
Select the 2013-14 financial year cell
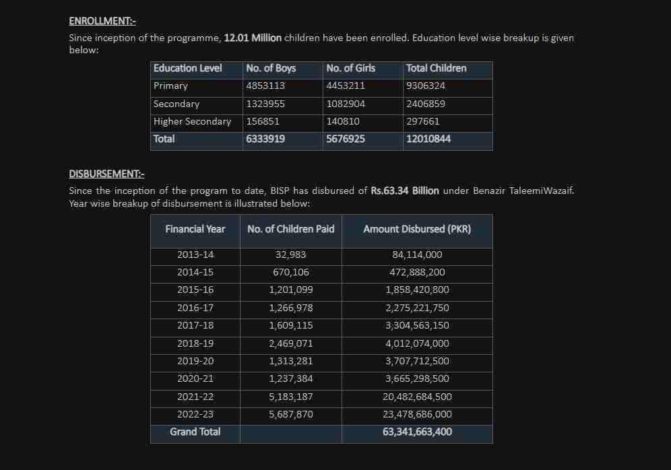coord(195,255)
